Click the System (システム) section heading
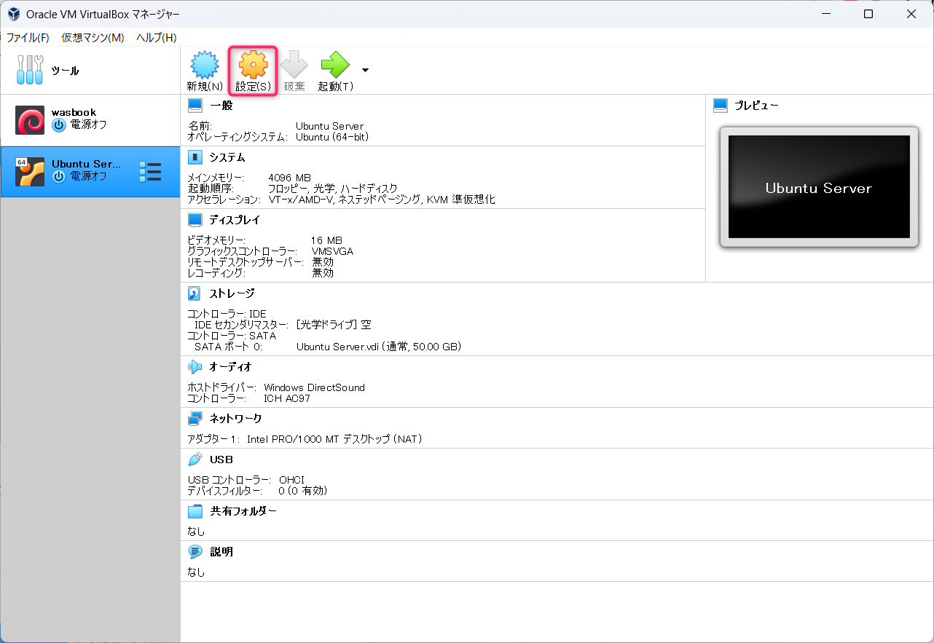This screenshot has height=643, width=934. tap(227, 157)
